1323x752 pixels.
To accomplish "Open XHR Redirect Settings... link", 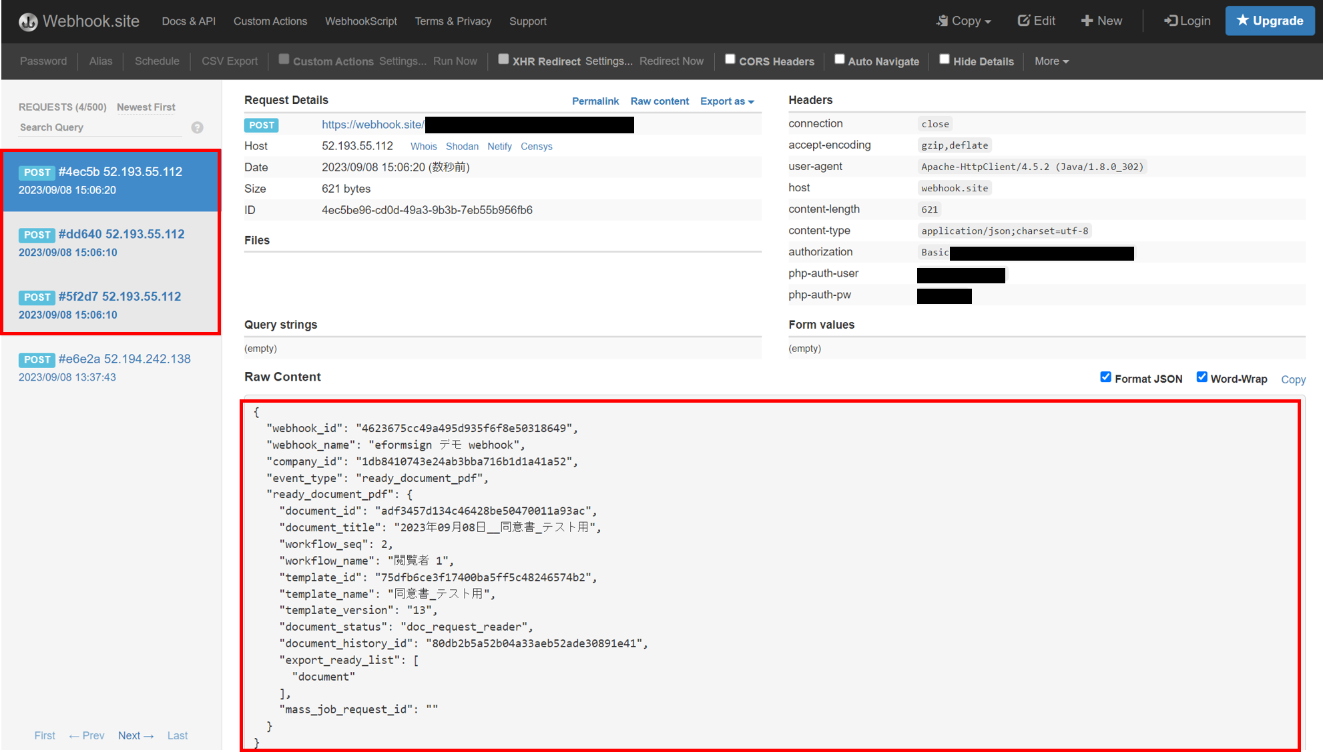I will pyautogui.click(x=609, y=61).
